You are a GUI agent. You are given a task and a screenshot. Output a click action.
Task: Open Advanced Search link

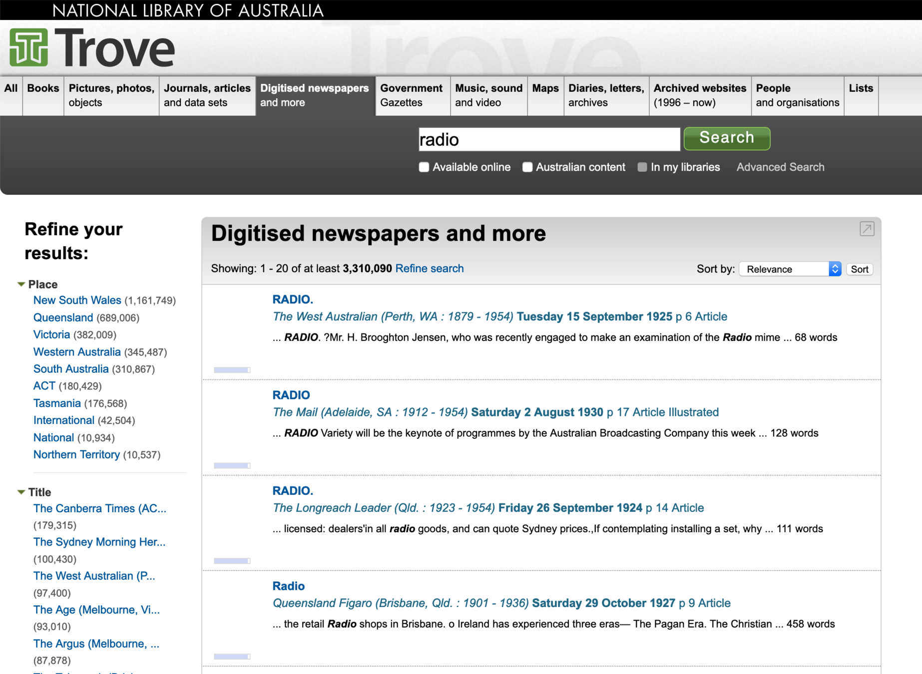(x=780, y=167)
